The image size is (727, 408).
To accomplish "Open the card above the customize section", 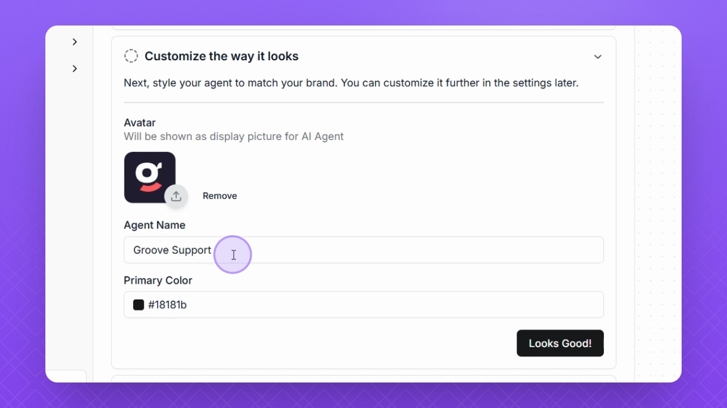I will coord(363,27).
